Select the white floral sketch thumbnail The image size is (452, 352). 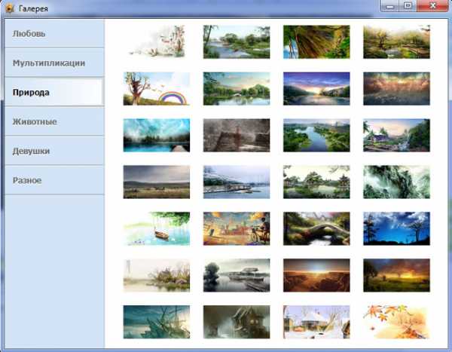click(157, 41)
